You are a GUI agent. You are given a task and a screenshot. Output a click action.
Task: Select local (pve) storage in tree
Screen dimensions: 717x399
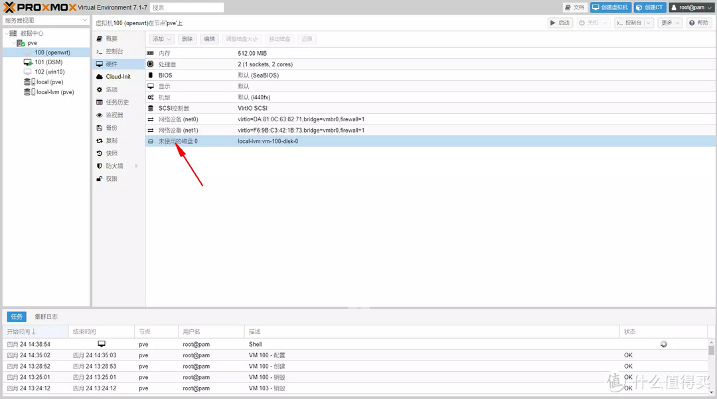46,82
